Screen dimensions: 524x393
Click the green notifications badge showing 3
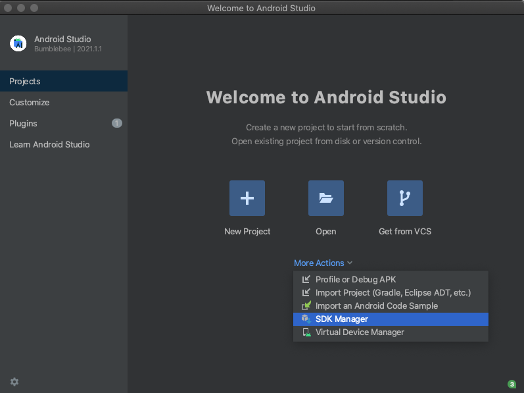[x=512, y=384]
